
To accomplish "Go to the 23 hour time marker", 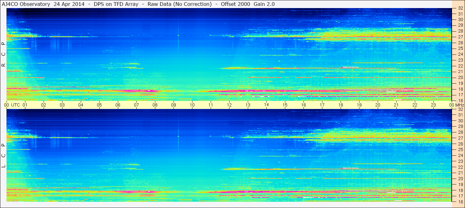I will (x=433, y=105).
